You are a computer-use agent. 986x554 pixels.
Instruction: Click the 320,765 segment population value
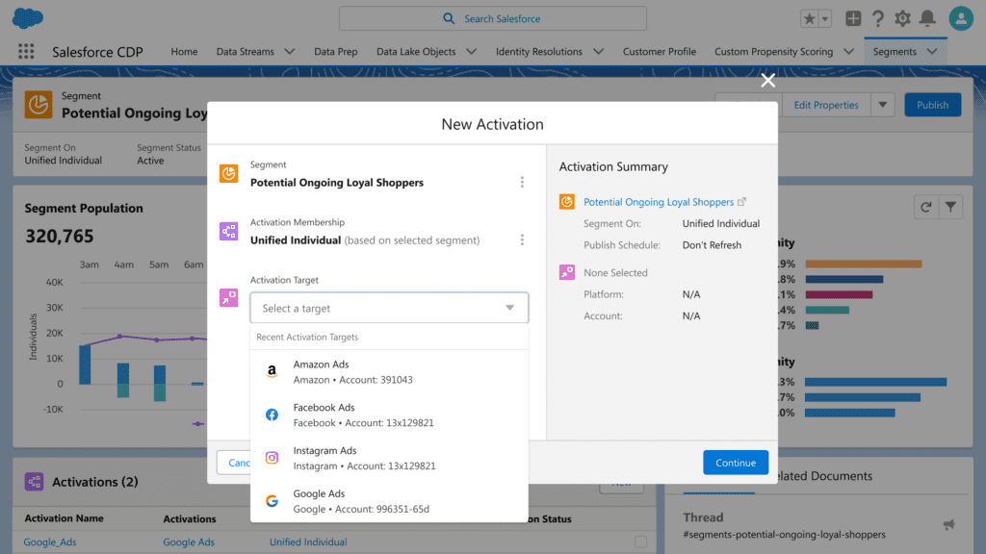tap(59, 237)
